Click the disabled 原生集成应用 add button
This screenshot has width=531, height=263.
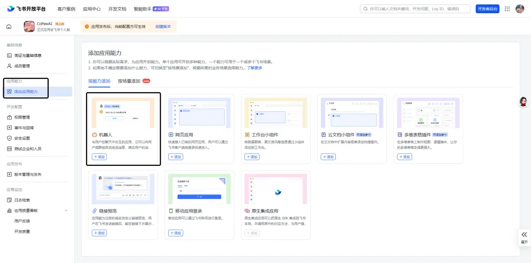[252, 233]
